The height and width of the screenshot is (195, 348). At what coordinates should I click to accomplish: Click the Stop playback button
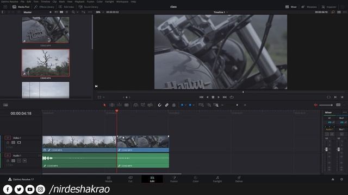(x=213, y=97)
